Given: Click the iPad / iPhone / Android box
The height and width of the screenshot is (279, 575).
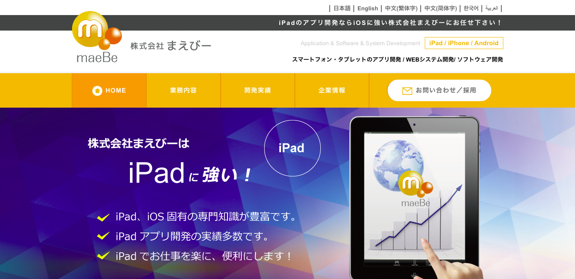Looking at the screenshot, I should click(464, 43).
